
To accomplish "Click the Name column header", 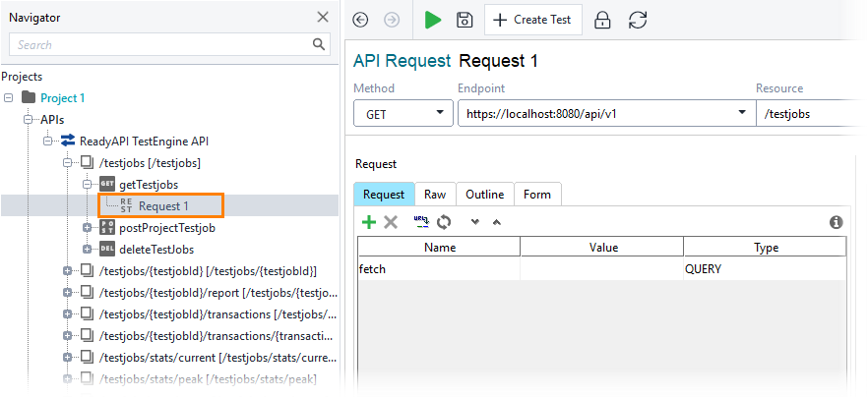I will click(x=440, y=247).
